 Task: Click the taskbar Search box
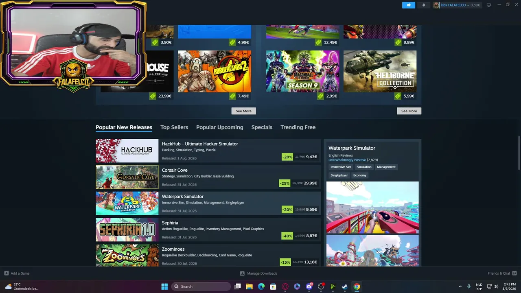click(201, 286)
